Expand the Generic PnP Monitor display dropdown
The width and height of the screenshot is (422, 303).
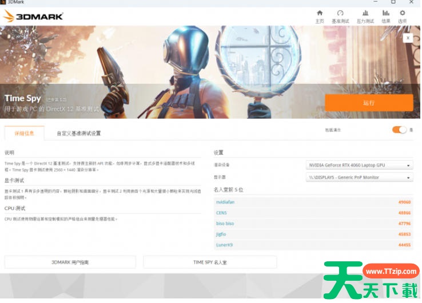click(x=359, y=177)
